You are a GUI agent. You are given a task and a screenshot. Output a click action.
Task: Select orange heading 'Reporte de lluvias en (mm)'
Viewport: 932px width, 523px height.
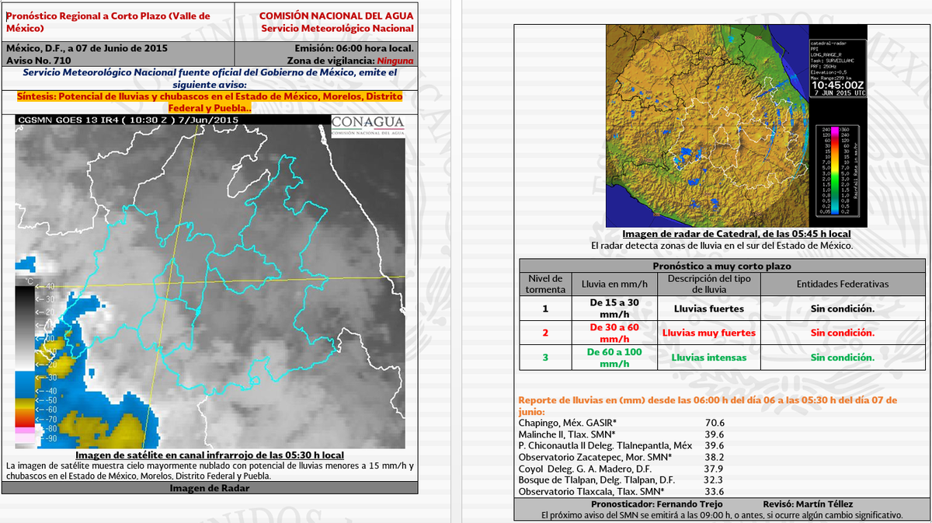pos(707,406)
